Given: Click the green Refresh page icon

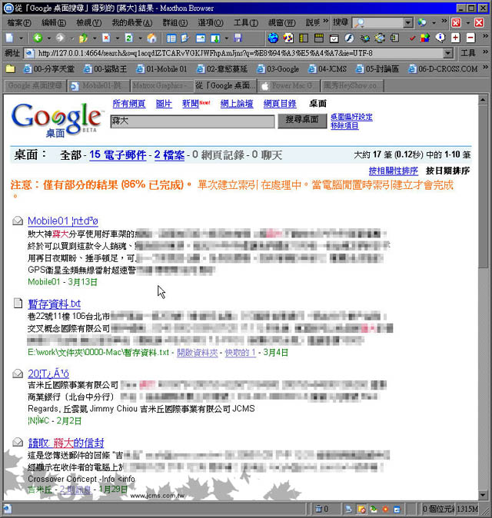Looking at the screenshot, I should tap(129, 38).
